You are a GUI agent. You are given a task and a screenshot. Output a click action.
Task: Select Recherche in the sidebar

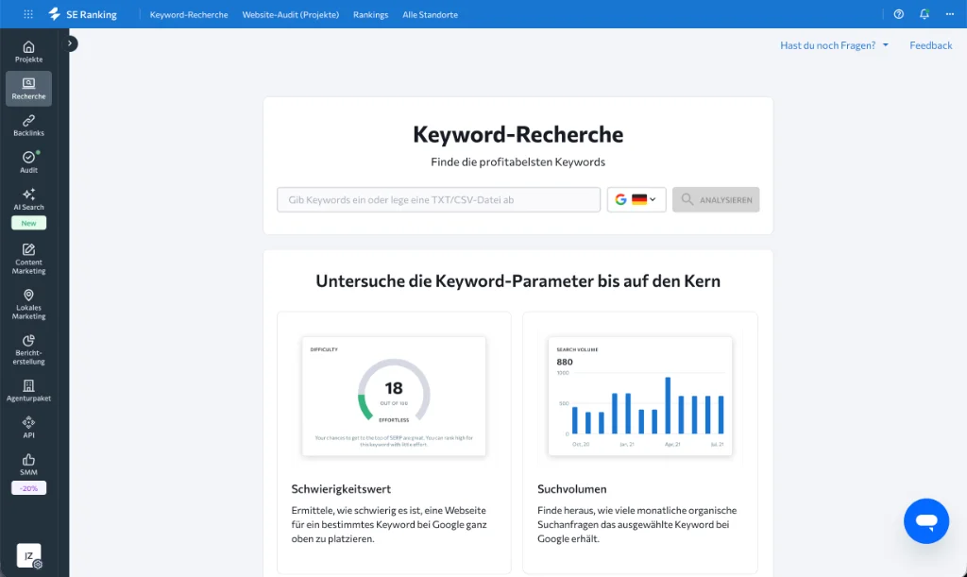[29, 89]
